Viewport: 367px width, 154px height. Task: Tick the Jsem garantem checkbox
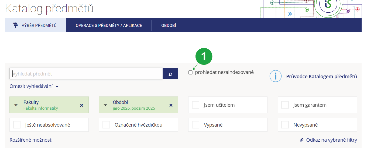click(285, 105)
